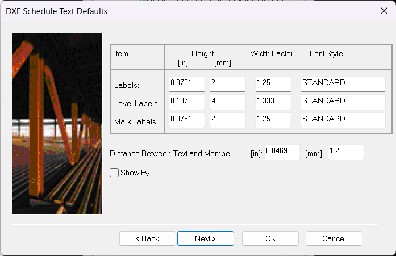The height and width of the screenshot is (256, 396).
Task: Edit Level Labels height mm field
Action: pyautogui.click(x=227, y=102)
